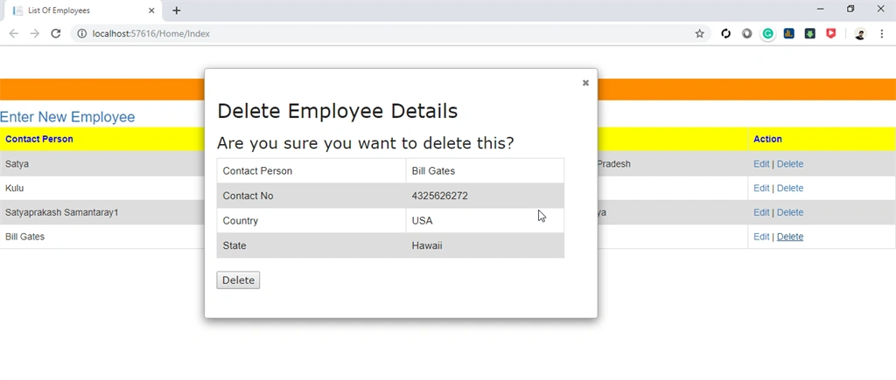The width and height of the screenshot is (896, 380).
Task: Close the Delete Employee Details dialog
Action: pyautogui.click(x=585, y=83)
